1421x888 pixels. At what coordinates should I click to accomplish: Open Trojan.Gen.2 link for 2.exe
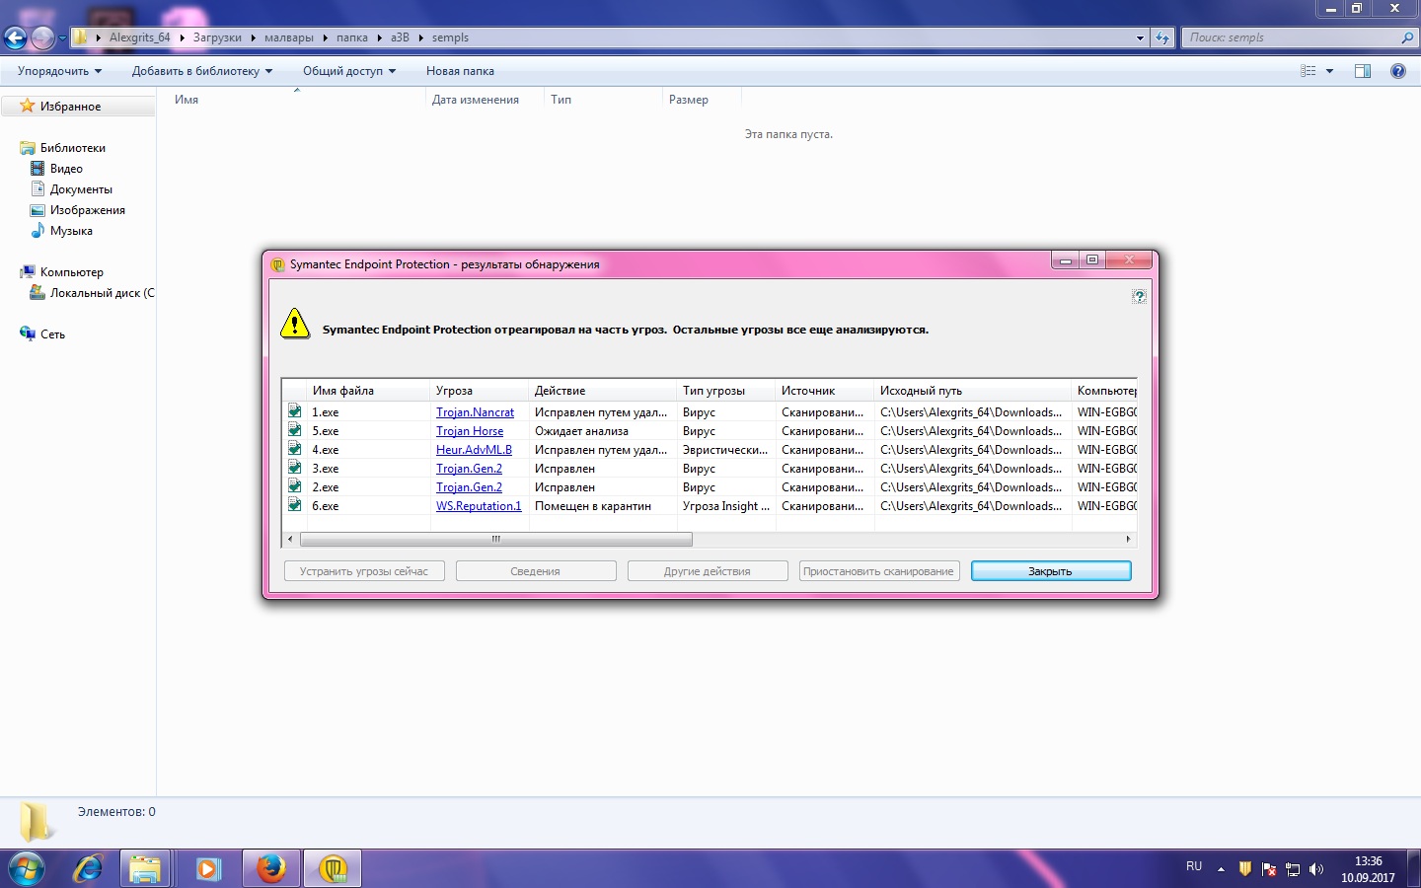(x=469, y=487)
